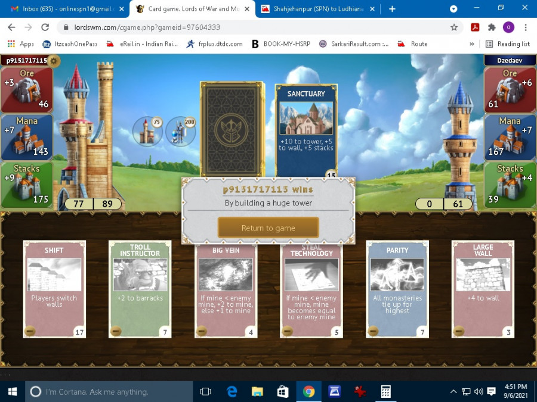The height and width of the screenshot is (402, 537).
Task: Discard the Steal Technology card via minus icon
Action: pyautogui.click(x=288, y=331)
